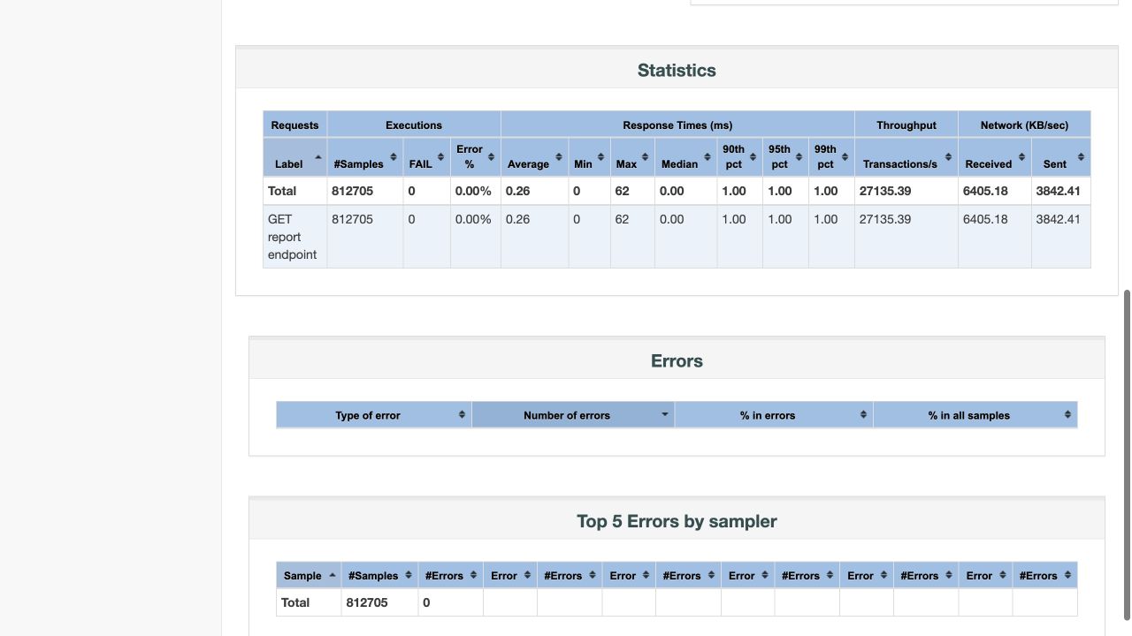Click the Statistics panel heading
The height and width of the screenshot is (636, 1132).
pyautogui.click(x=677, y=71)
